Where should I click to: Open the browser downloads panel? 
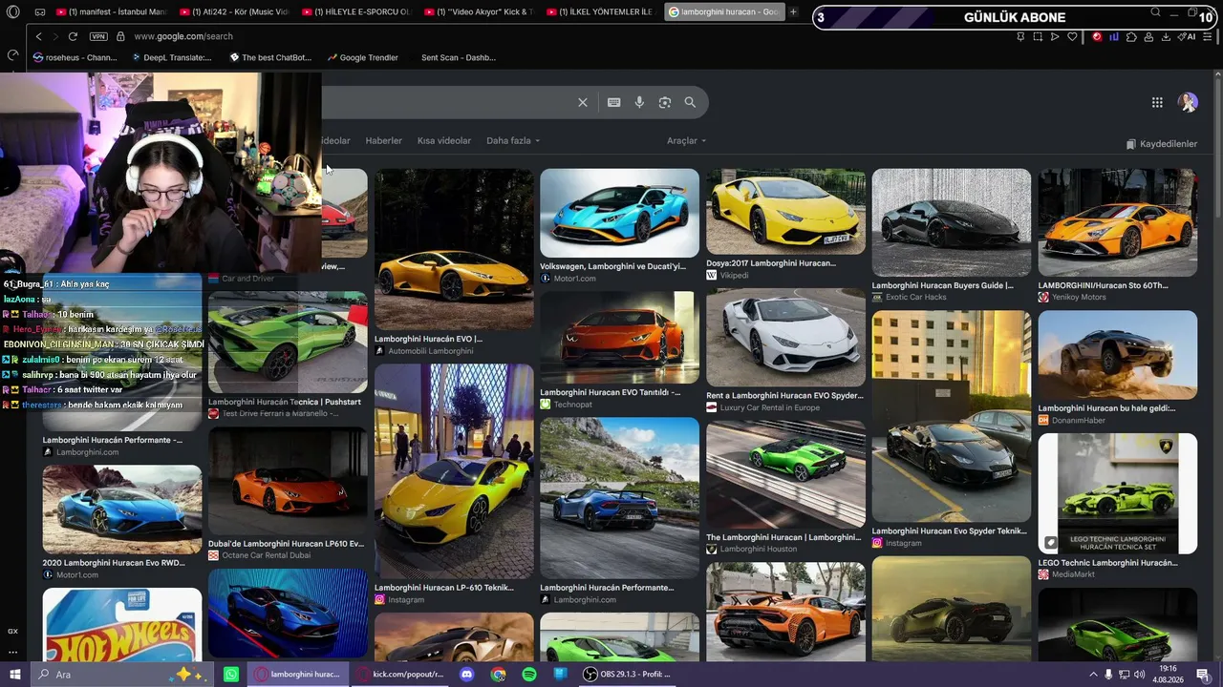pos(1166,36)
